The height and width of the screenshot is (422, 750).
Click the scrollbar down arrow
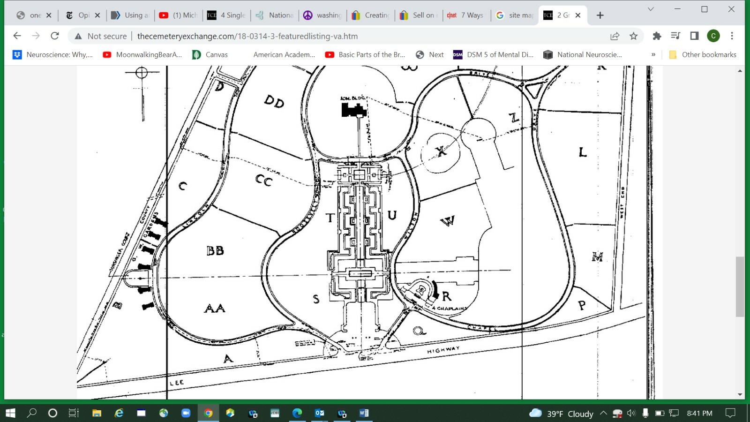pyautogui.click(x=740, y=395)
